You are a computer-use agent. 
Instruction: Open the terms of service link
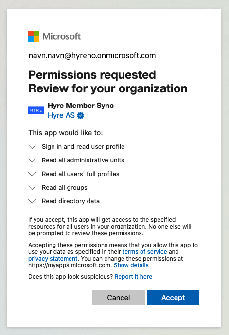(x=144, y=252)
